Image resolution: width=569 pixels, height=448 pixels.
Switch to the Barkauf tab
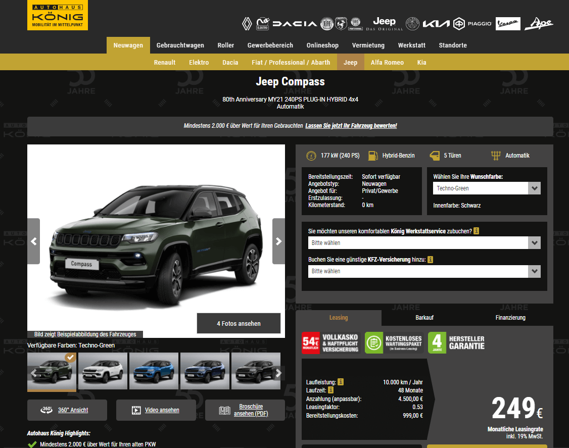pyautogui.click(x=424, y=318)
